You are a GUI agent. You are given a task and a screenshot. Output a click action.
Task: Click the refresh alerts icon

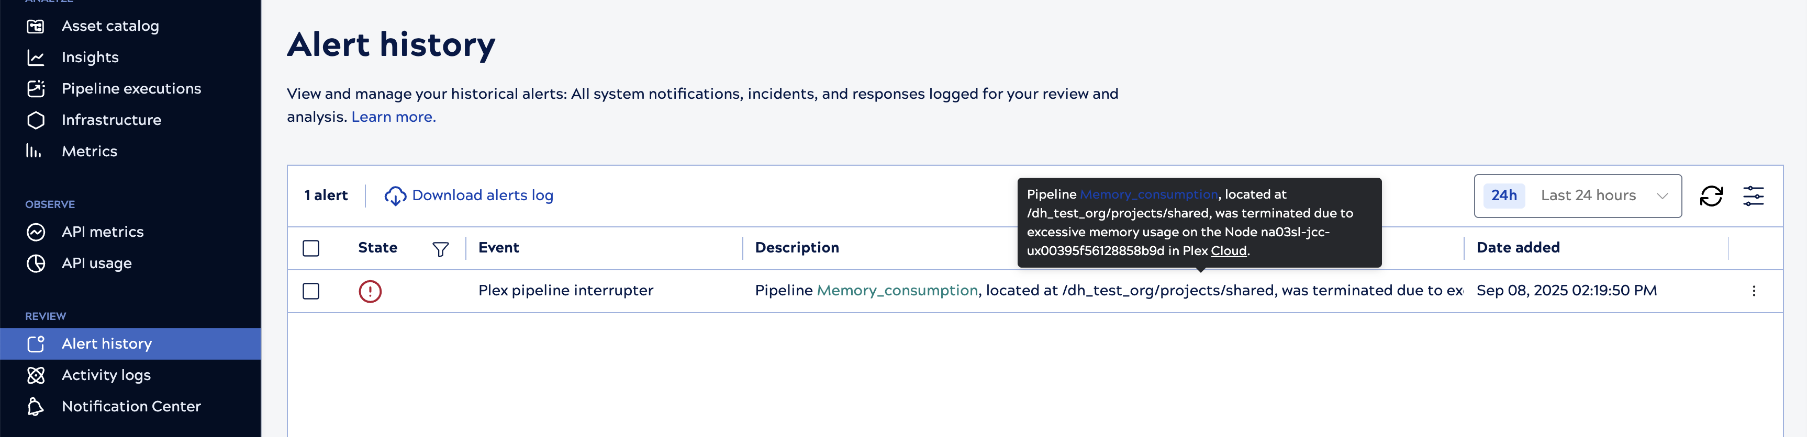point(1711,196)
